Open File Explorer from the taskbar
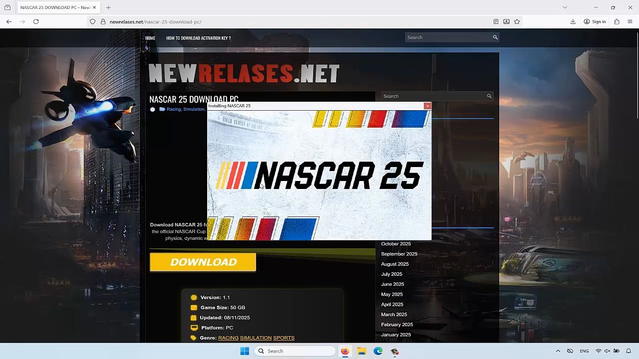This screenshot has height=359, width=639. [x=361, y=351]
